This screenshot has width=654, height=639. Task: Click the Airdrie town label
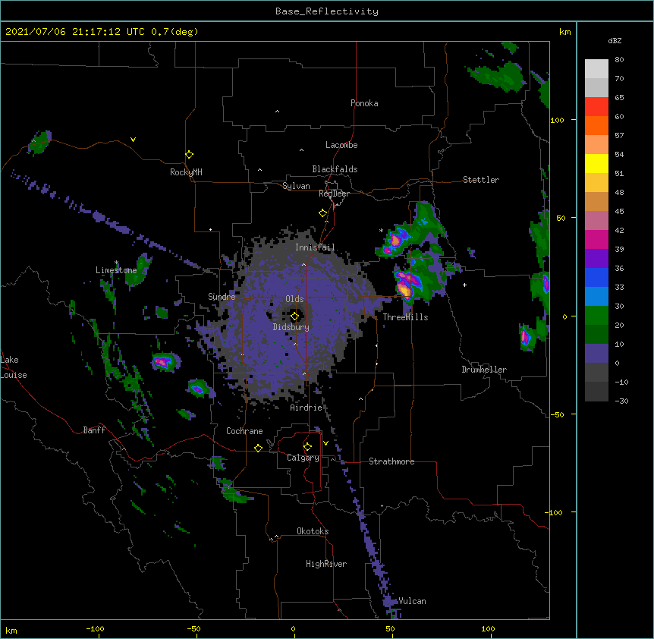[307, 408]
